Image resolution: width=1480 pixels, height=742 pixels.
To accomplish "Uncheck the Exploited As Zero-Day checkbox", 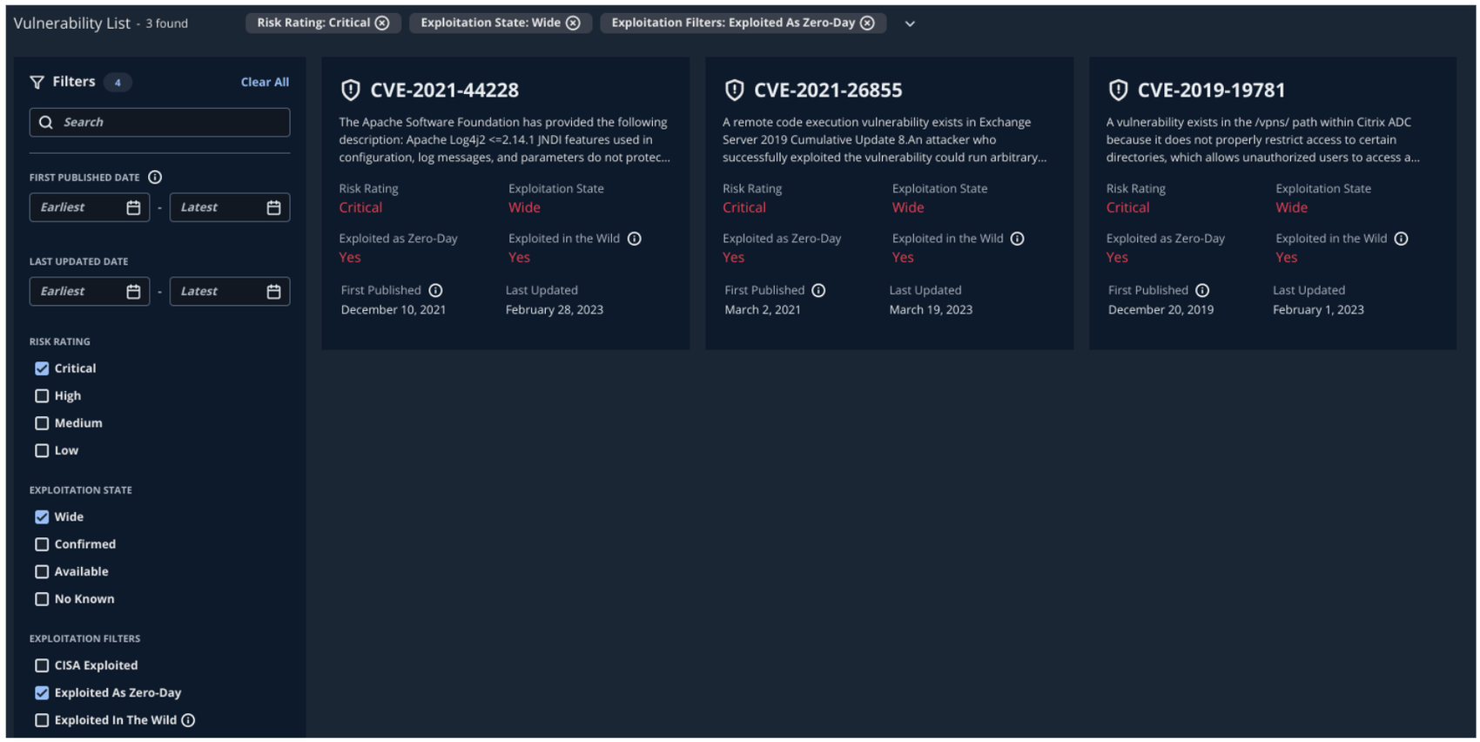I will 42,692.
